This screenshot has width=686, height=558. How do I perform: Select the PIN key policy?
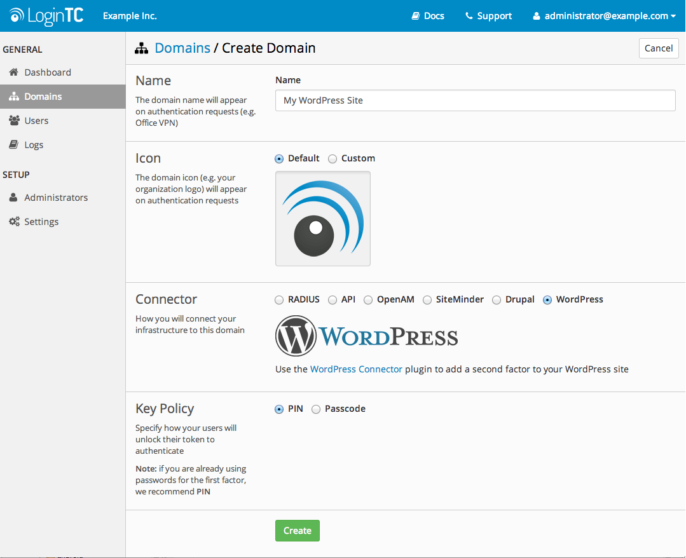pos(279,409)
